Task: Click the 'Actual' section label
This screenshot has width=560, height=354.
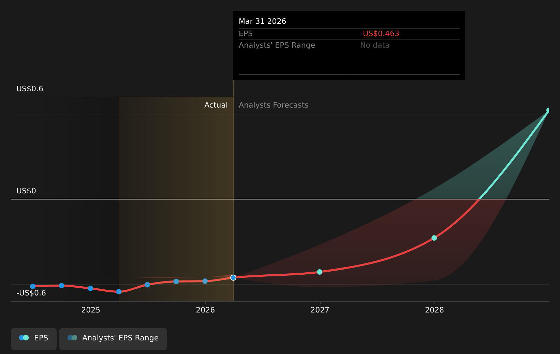Action: pyautogui.click(x=216, y=105)
